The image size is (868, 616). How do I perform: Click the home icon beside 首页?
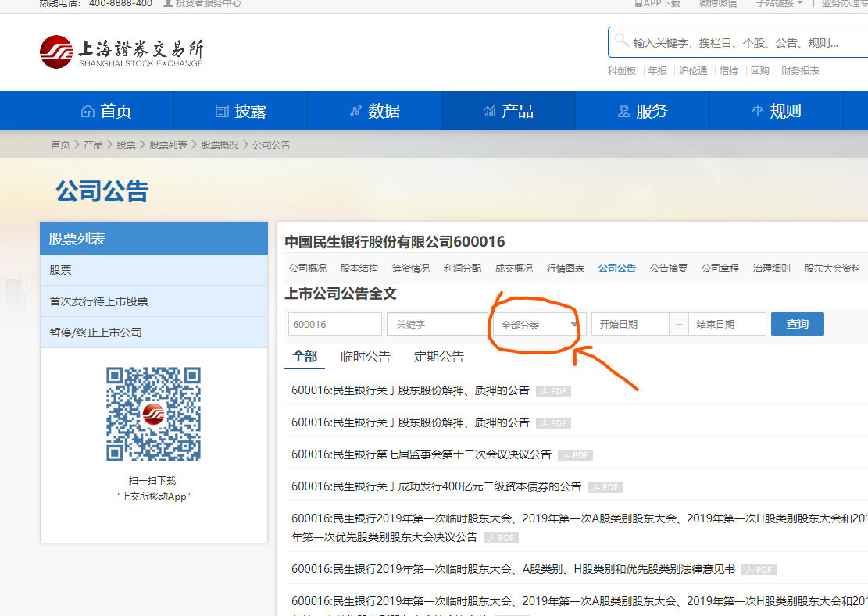tap(88, 111)
